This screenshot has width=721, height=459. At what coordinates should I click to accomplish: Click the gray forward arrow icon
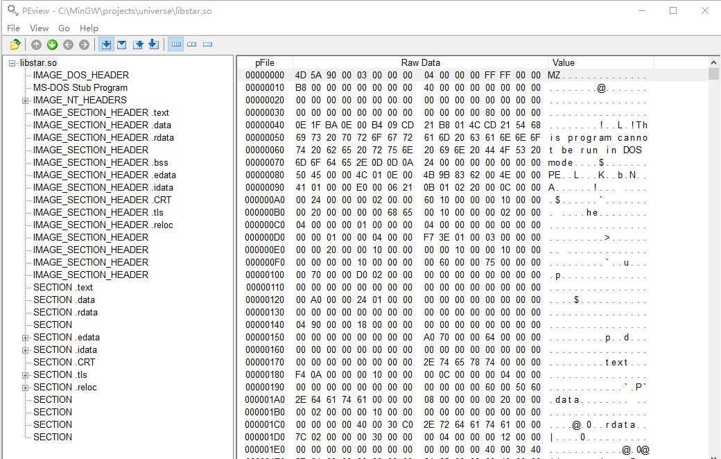(x=84, y=44)
